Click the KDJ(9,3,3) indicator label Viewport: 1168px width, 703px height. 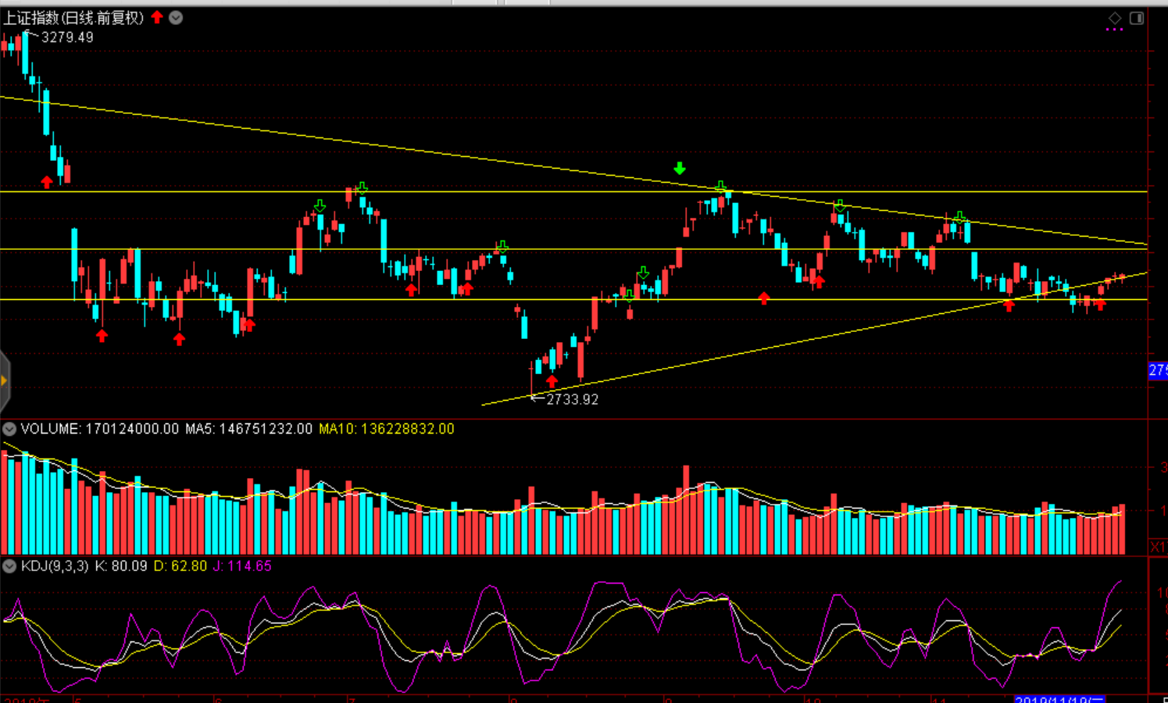pyautogui.click(x=55, y=566)
